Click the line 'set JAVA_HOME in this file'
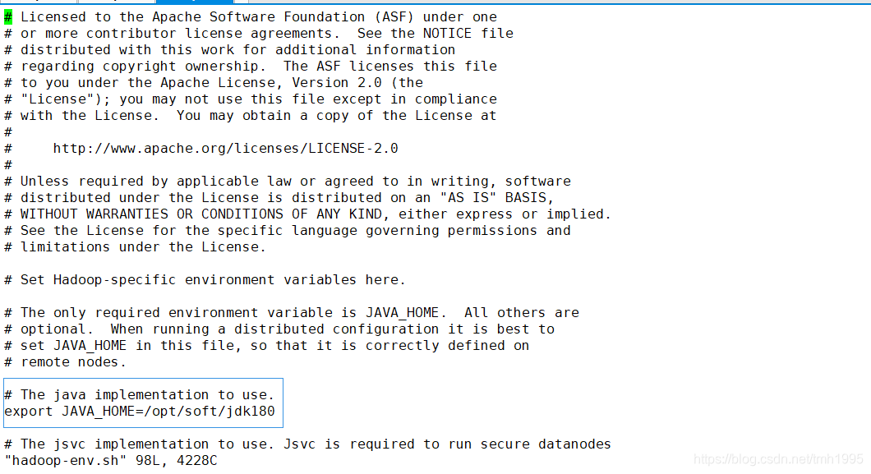Screen dimensions: 871x474 266,345
